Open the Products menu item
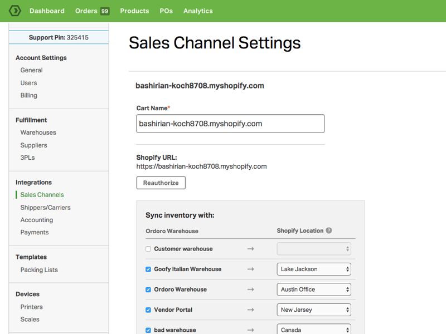This screenshot has height=334, width=446. (x=134, y=11)
